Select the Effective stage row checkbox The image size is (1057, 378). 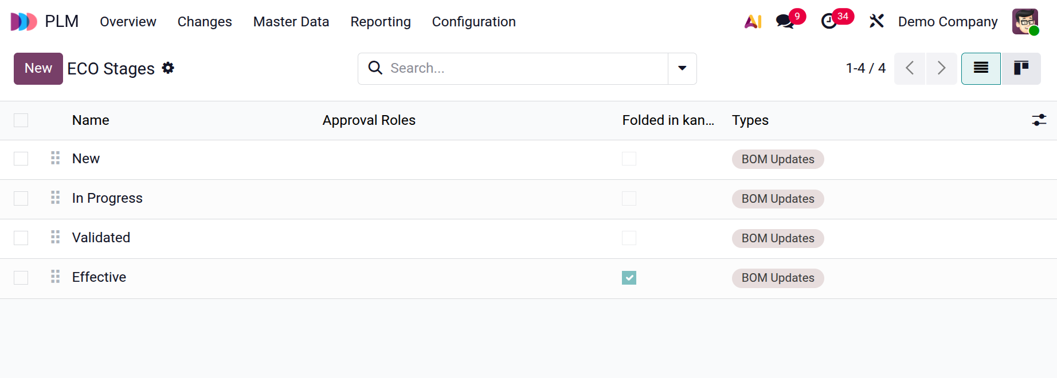tap(21, 278)
